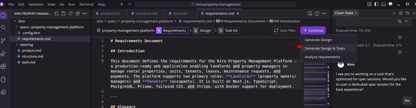Start a new chat session with plus icon

[394, 13]
